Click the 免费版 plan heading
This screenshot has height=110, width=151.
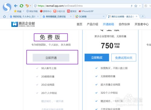50,37
